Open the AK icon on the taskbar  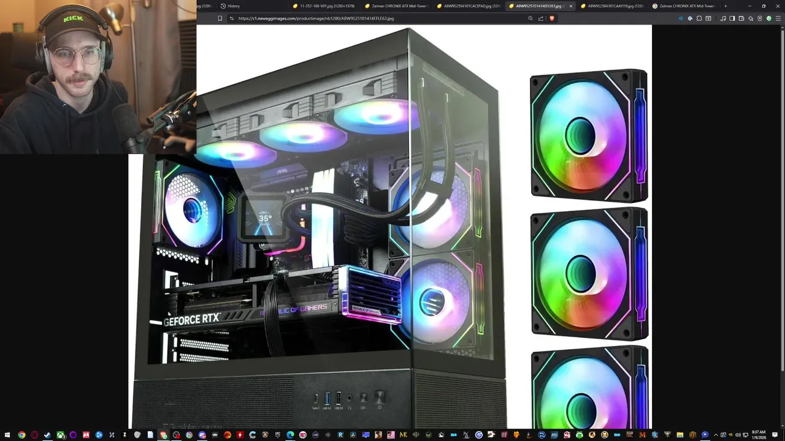pyautogui.click(x=403, y=435)
